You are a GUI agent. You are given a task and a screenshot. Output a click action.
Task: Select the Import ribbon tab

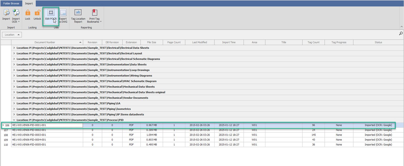(29, 4)
